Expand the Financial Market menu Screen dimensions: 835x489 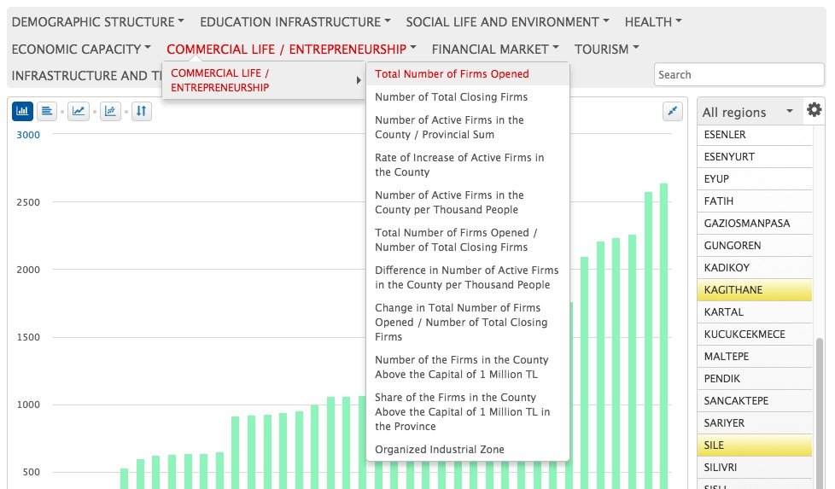495,49
